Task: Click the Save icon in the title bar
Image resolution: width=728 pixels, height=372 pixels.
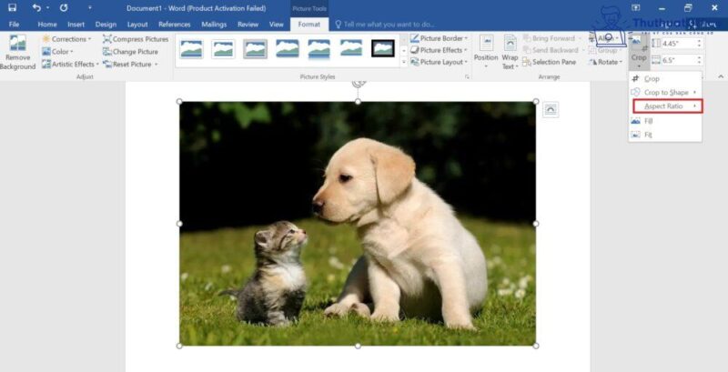Action: click(x=13, y=8)
